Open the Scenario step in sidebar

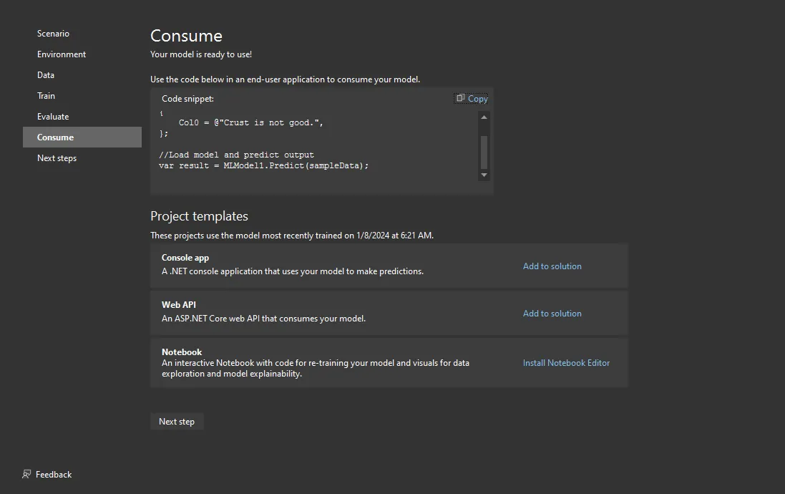coord(53,34)
